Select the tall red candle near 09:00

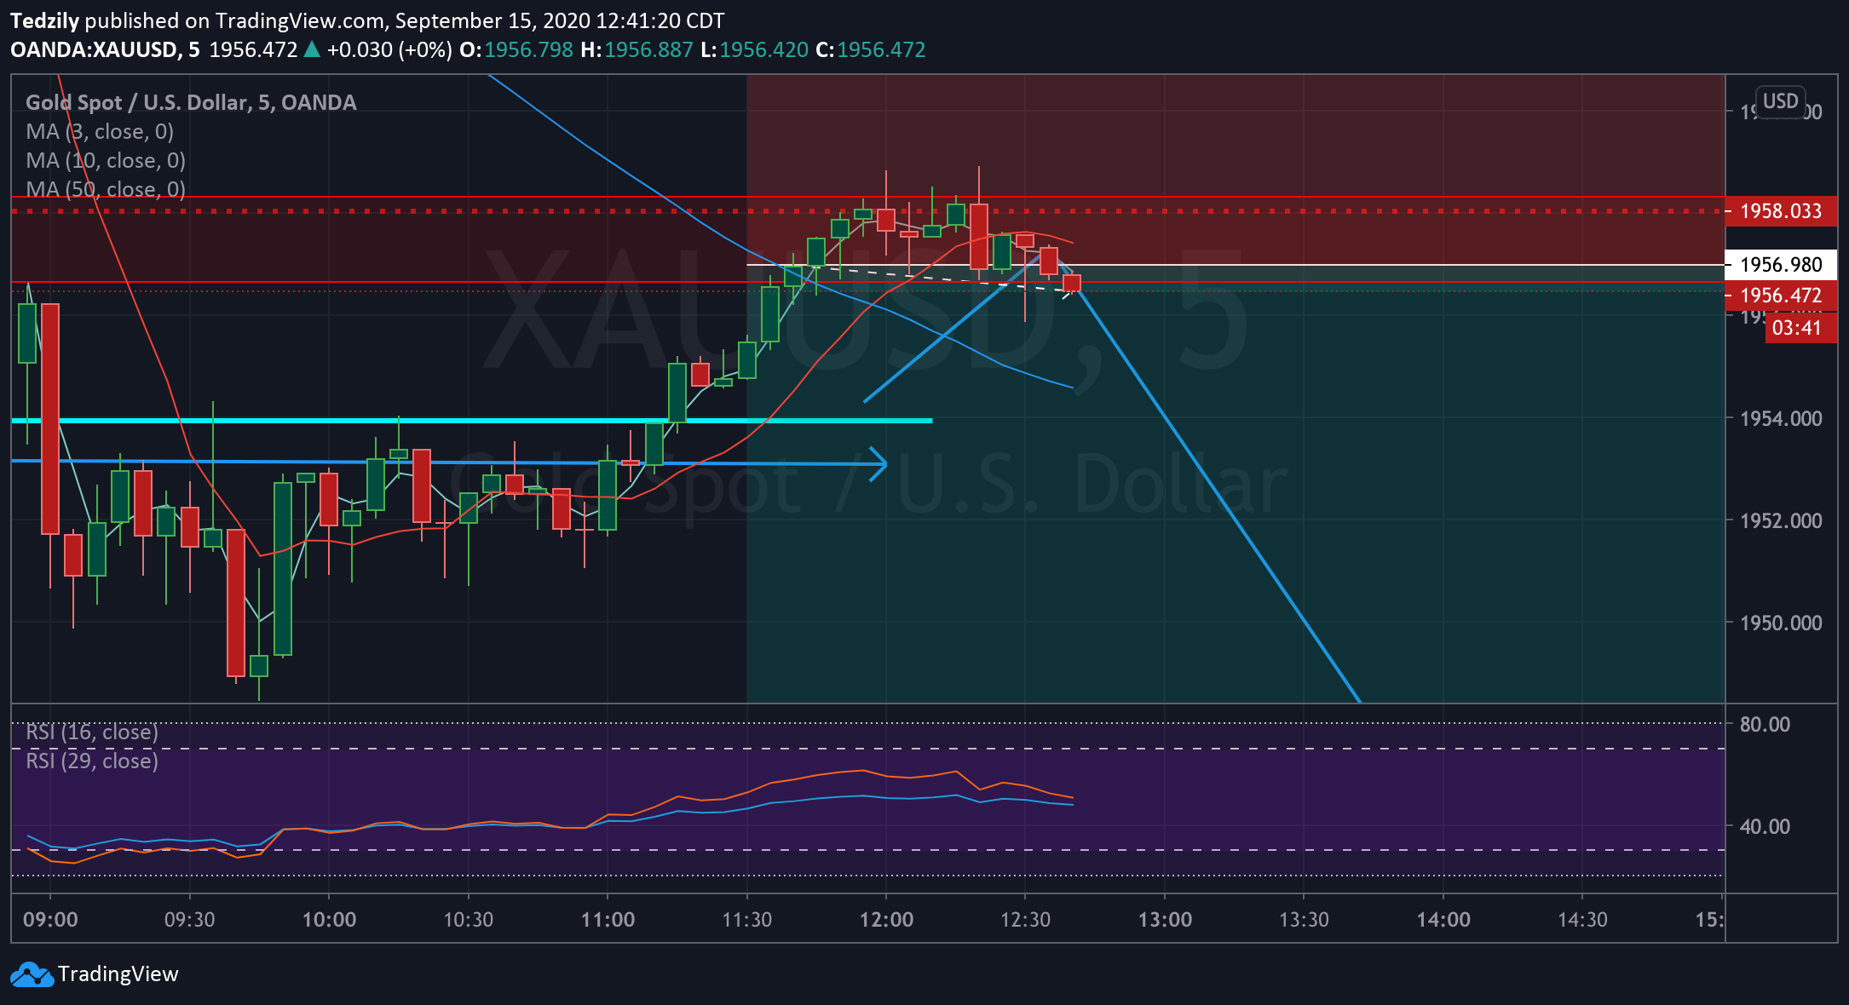pos(50,419)
